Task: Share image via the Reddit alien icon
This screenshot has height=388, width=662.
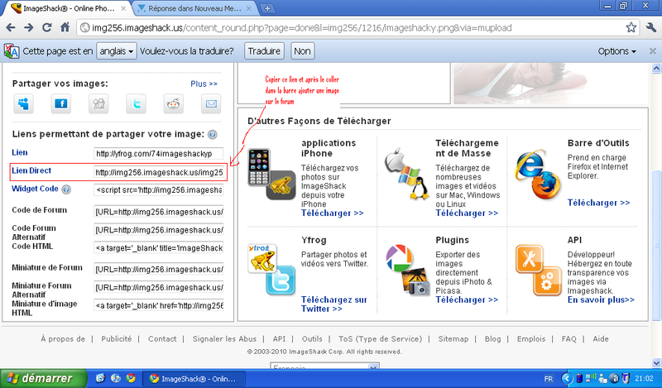Action: tap(174, 103)
